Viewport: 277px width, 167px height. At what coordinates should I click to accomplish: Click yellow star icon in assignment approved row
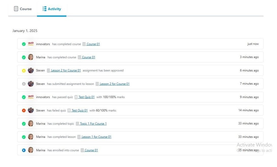click(24, 71)
